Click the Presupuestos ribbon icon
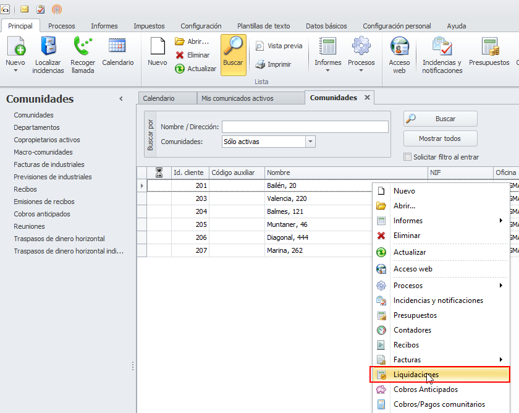This screenshot has height=413, width=519. click(x=489, y=53)
